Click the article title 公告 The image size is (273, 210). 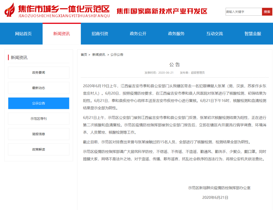(x=175, y=65)
